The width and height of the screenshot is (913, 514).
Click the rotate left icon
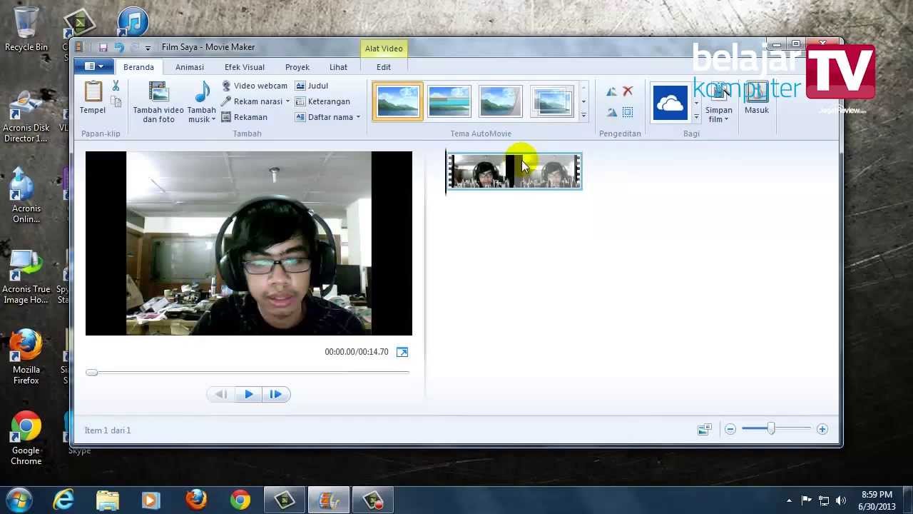pyautogui.click(x=611, y=91)
